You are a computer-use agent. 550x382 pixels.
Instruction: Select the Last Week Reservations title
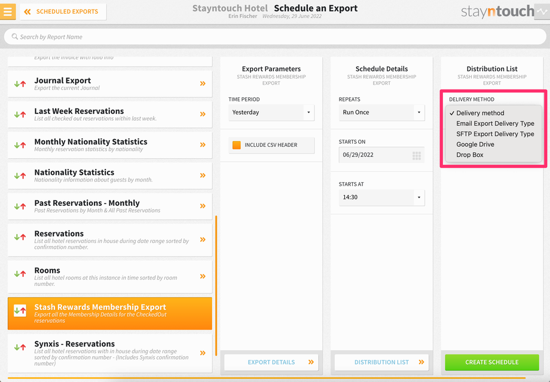(79, 111)
